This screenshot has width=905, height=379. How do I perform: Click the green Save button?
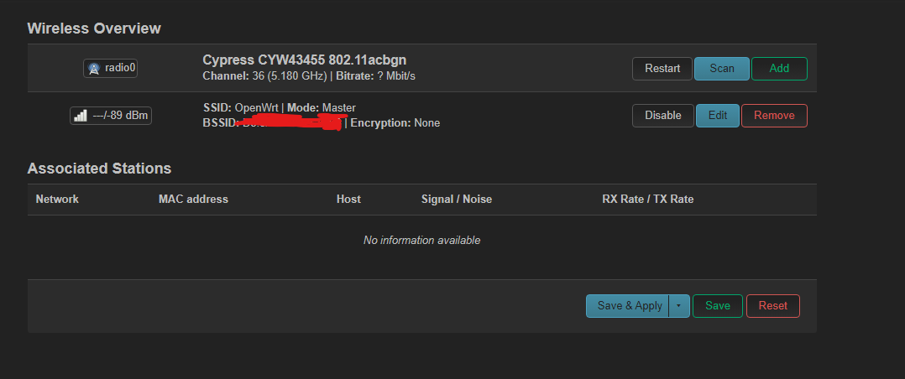click(718, 306)
